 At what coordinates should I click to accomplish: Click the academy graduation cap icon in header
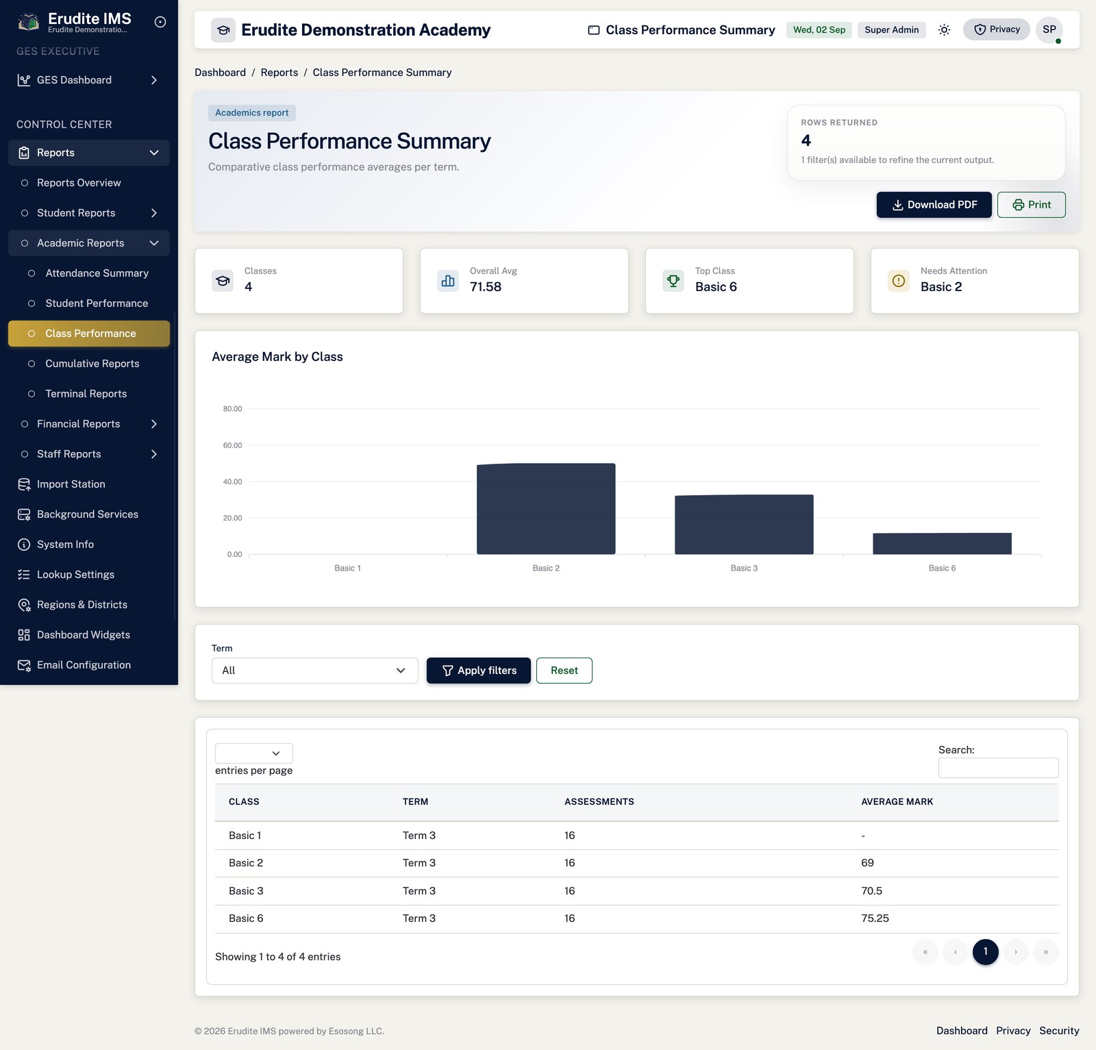[x=223, y=30]
